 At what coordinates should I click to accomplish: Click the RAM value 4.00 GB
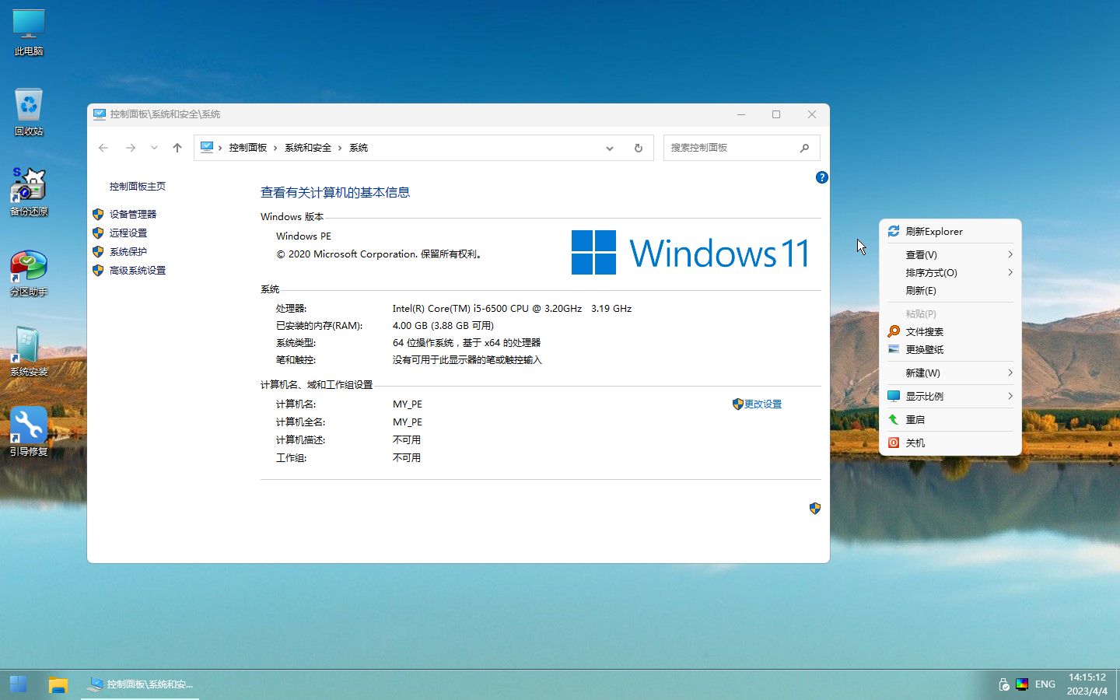pos(443,326)
